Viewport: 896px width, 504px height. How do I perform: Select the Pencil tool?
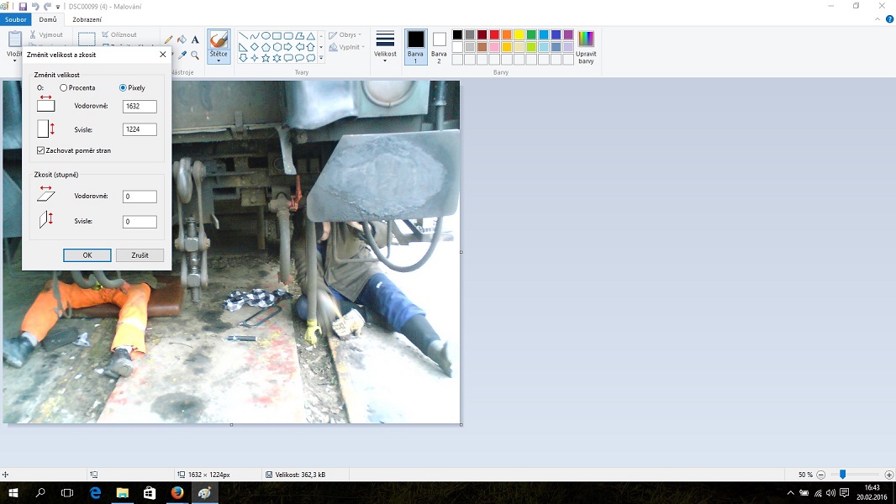point(169,39)
